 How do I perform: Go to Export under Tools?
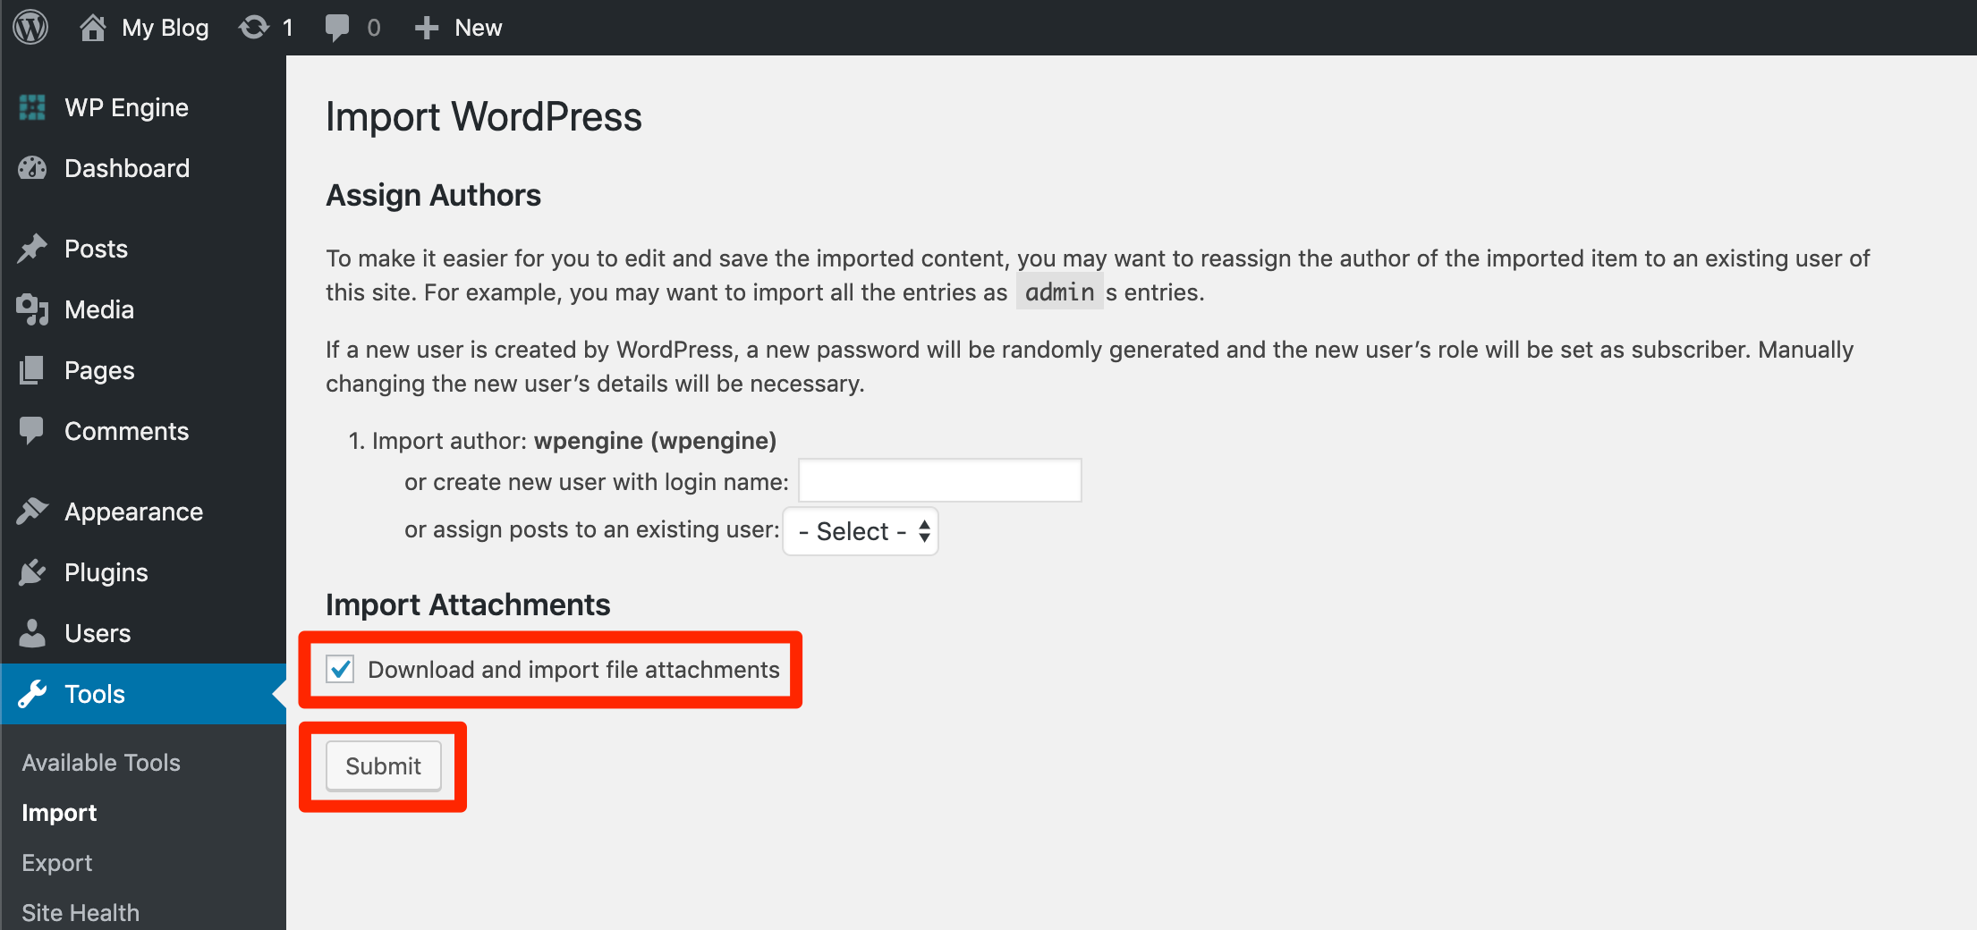coord(57,863)
